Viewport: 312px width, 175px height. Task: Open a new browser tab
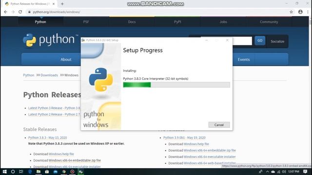coord(62,4)
